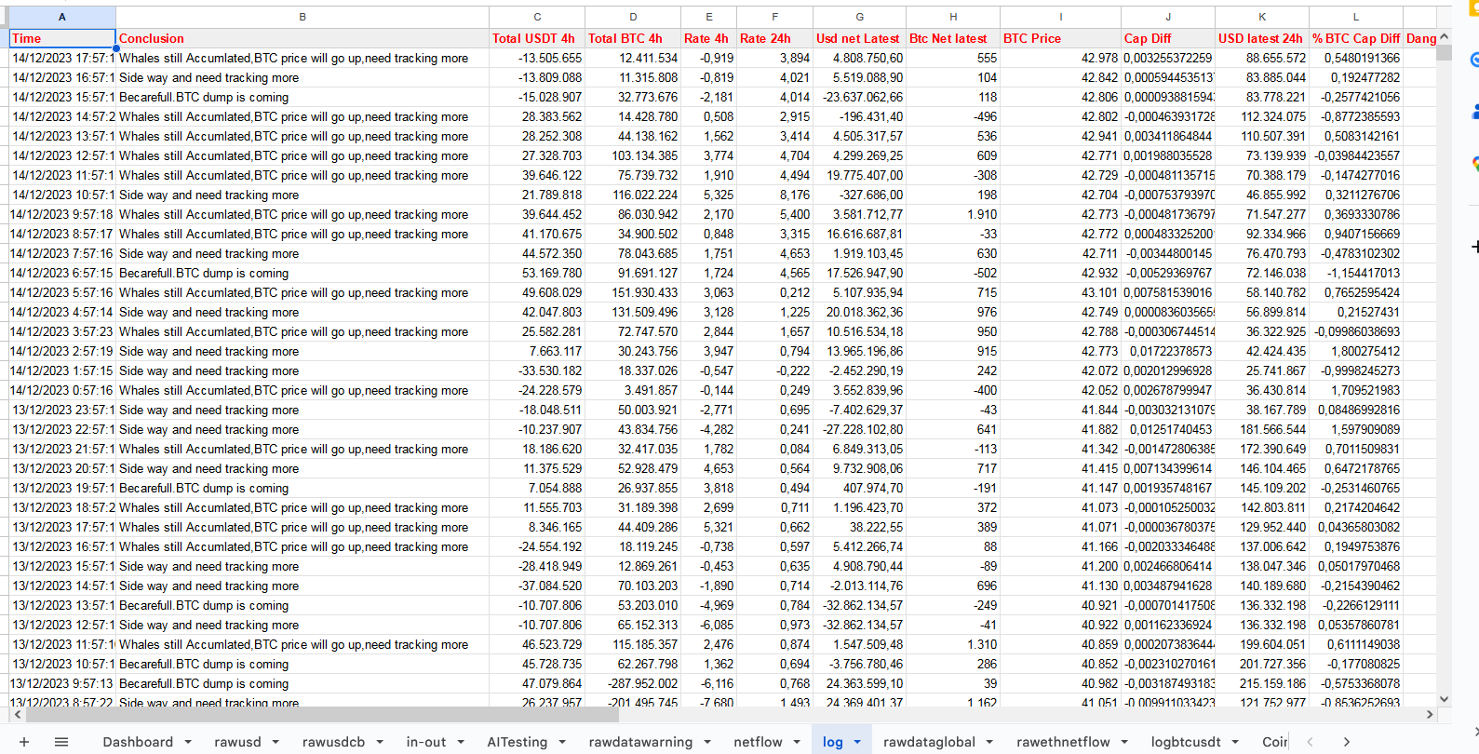
Task: Switch to the Dashboard sheet tab
Action: click(x=138, y=742)
